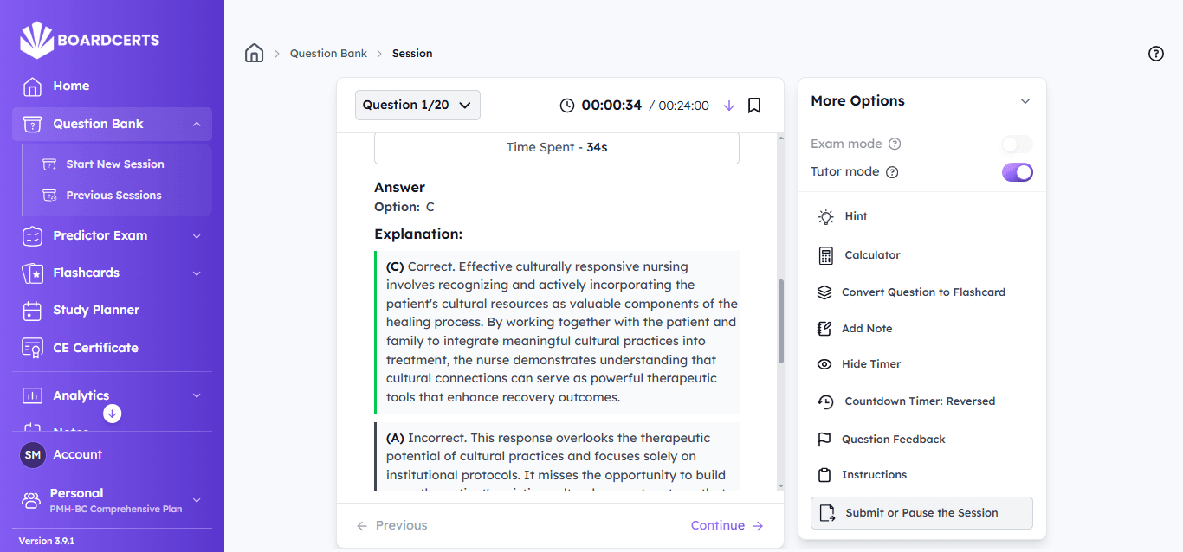
Task: Open the Calculator tool
Action: [x=872, y=255]
